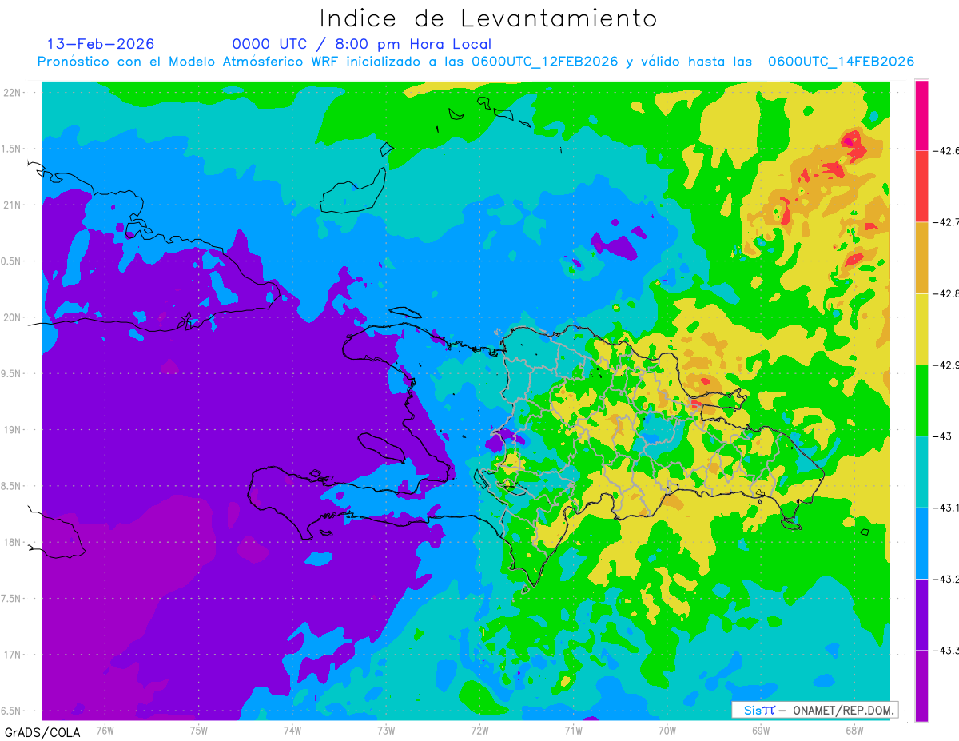The image size is (959, 741).
Task: Click the clipped axis label '7.5N'
Action: coord(12,599)
